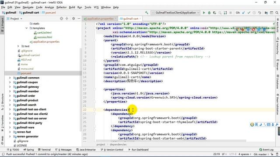
Task: Select gulimall-test-sso-server module
Action: pyautogui.click(x=31, y=118)
